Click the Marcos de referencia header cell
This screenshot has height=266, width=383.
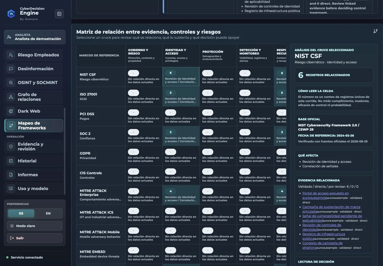101,55
